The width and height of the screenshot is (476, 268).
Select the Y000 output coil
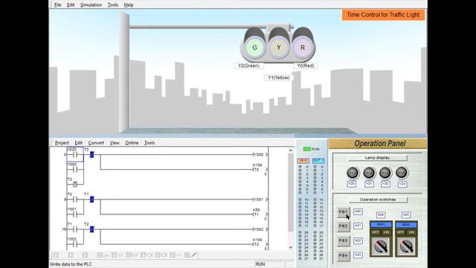pyautogui.click(x=260, y=154)
